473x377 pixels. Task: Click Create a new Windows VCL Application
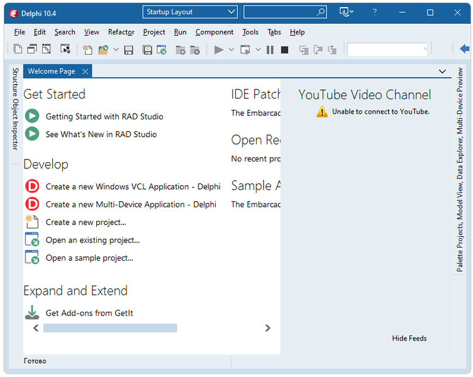coord(133,187)
